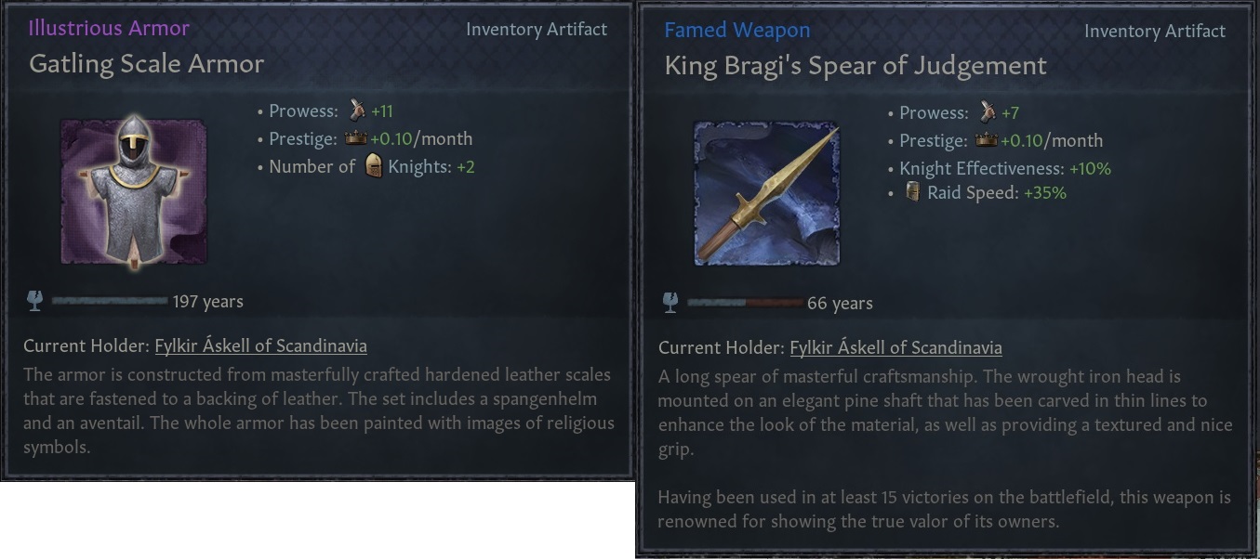Click the spear's durability goblet icon
This screenshot has height=560, width=1260.
[x=670, y=303]
